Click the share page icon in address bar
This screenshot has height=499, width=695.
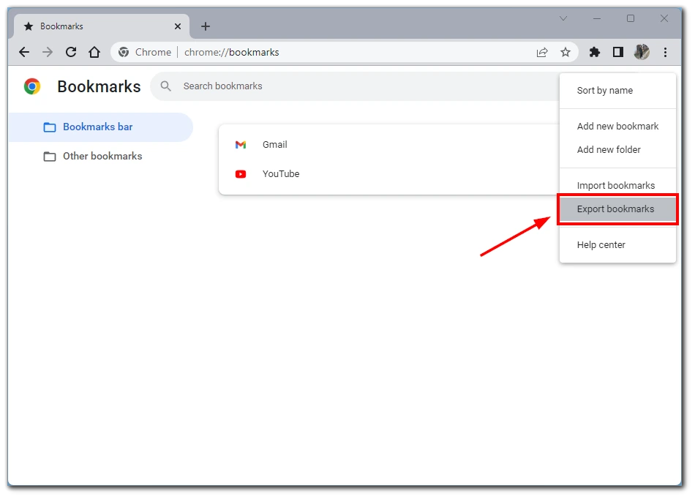tap(542, 52)
